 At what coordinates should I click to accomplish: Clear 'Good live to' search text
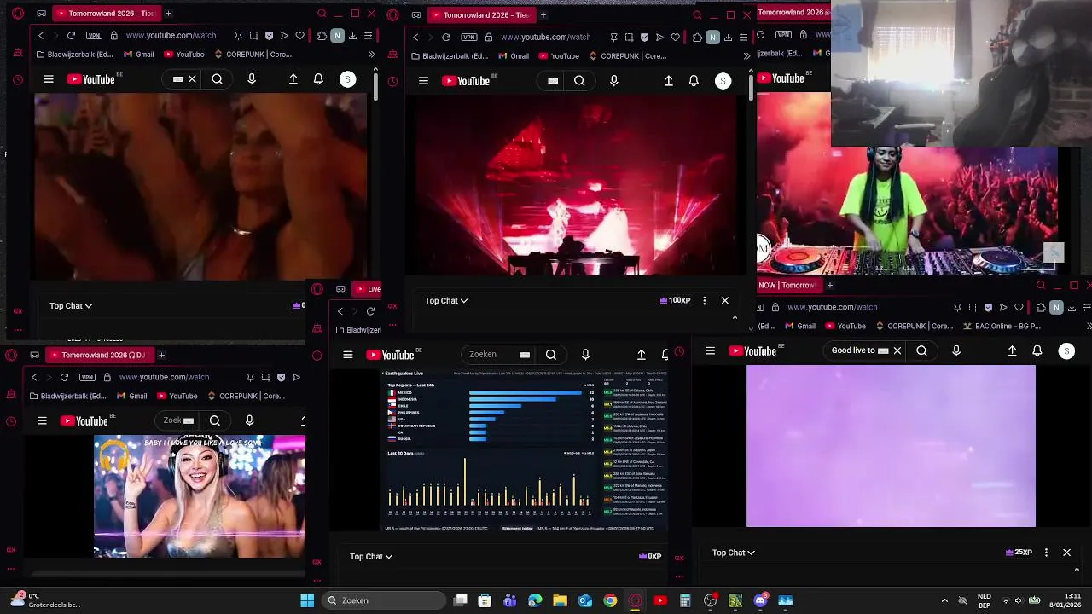coord(897,350)
